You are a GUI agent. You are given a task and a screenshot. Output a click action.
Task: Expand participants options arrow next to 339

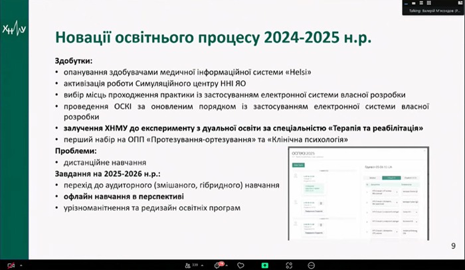pyautogui.click(x=202, y=265)
